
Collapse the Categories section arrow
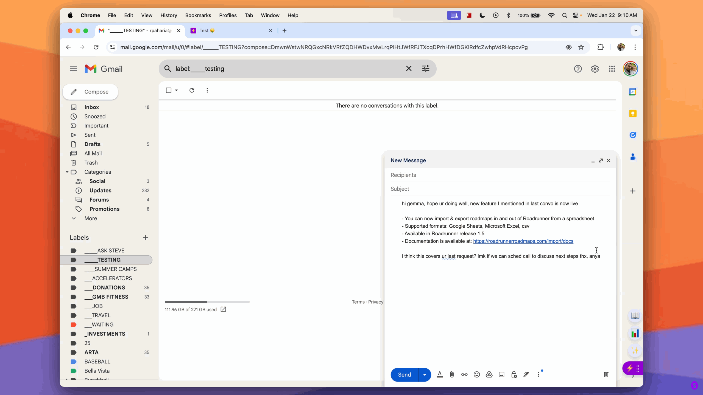pyautogui.click(x=67, y=172)
